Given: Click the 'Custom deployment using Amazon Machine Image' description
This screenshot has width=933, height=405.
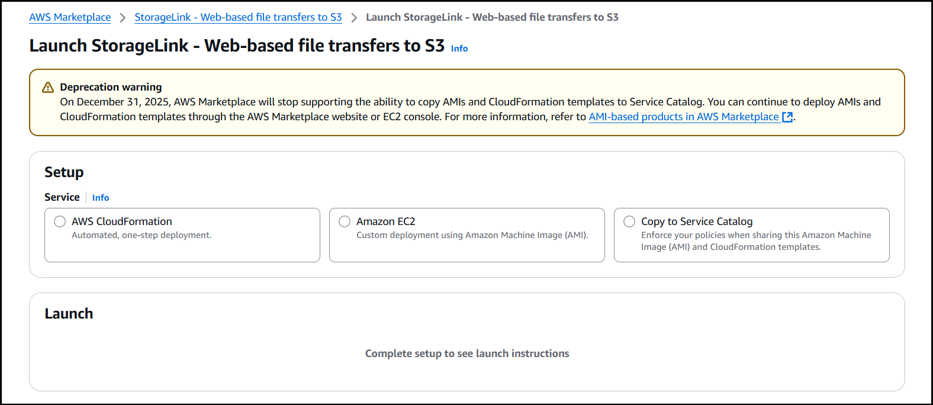Looking at the screenshot, I should pos(472,235).
